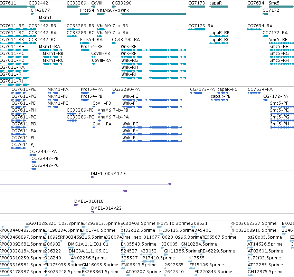Open transcript label 'CG7172-RA'

[275, 32]
